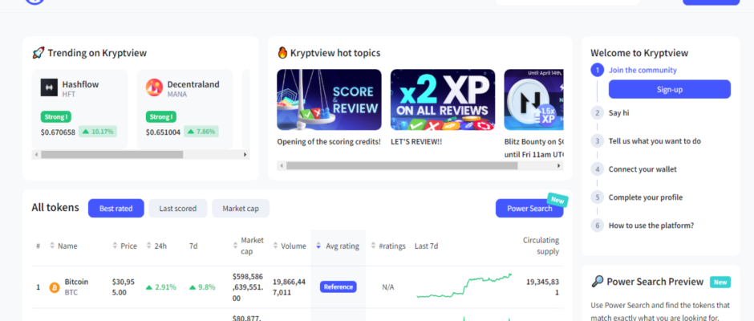Open the Blitz Bounty 1.5x XP thumbnail
Image resolution: width=754 pixels, height=321 pixels.
point(533,100)
